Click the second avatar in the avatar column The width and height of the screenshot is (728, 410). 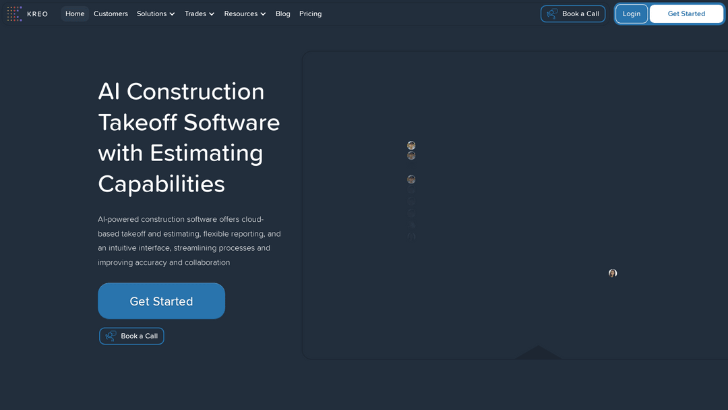point(411,156)
